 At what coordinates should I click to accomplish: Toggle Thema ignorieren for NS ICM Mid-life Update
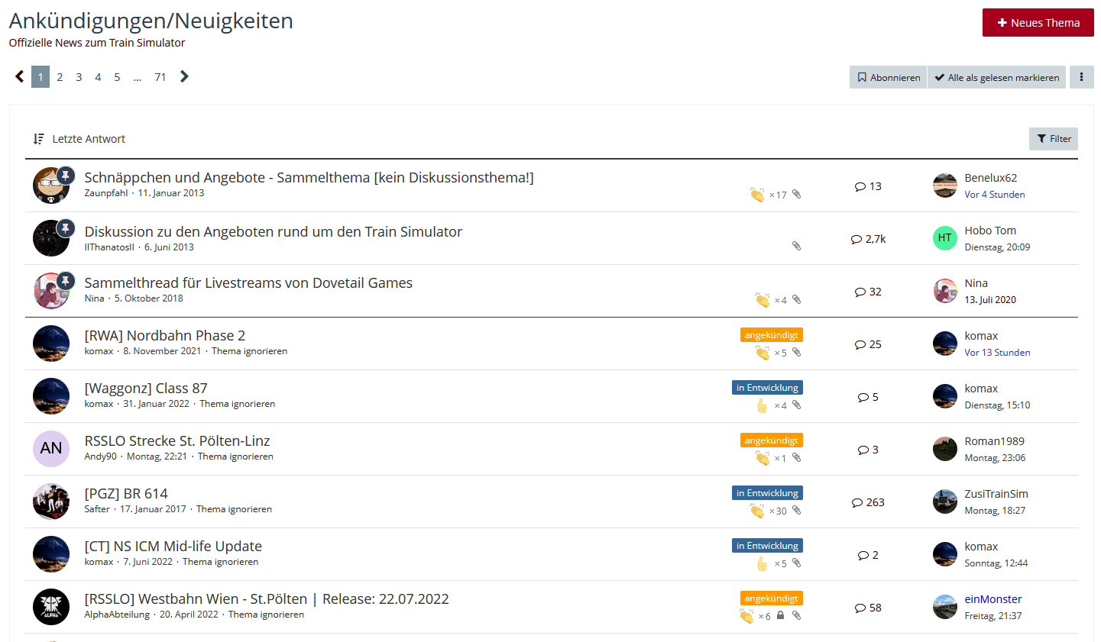[220, 562]
